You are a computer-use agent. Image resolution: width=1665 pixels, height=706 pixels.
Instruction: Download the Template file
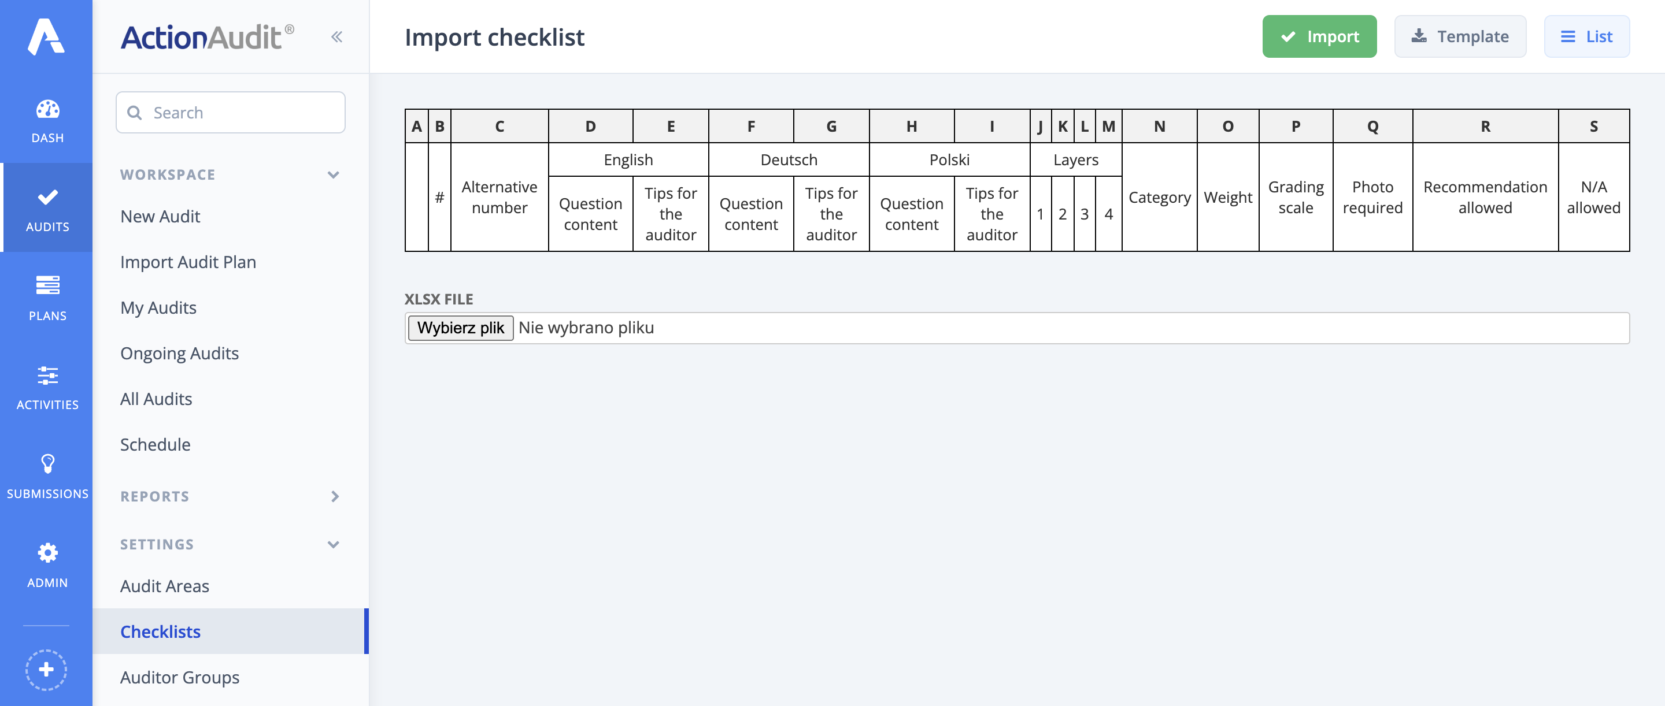click(1460, 37)
